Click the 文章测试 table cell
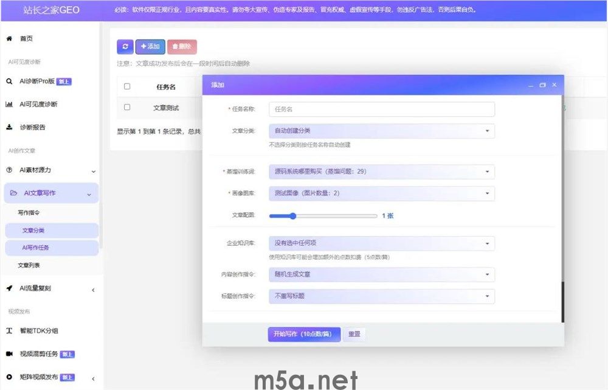This screenshot has height=390, width=608. tap(166, 108)
